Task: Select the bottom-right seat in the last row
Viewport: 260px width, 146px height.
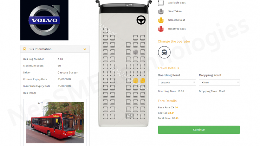Action: (143, 116)
